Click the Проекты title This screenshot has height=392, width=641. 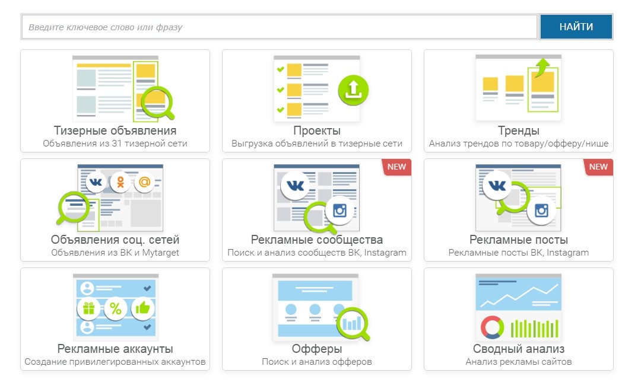coord(317,130)
